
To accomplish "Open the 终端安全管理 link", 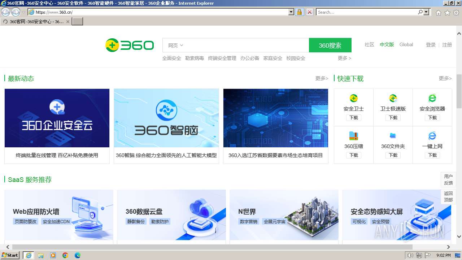I will pyautogui.click(x=222, y=58).
